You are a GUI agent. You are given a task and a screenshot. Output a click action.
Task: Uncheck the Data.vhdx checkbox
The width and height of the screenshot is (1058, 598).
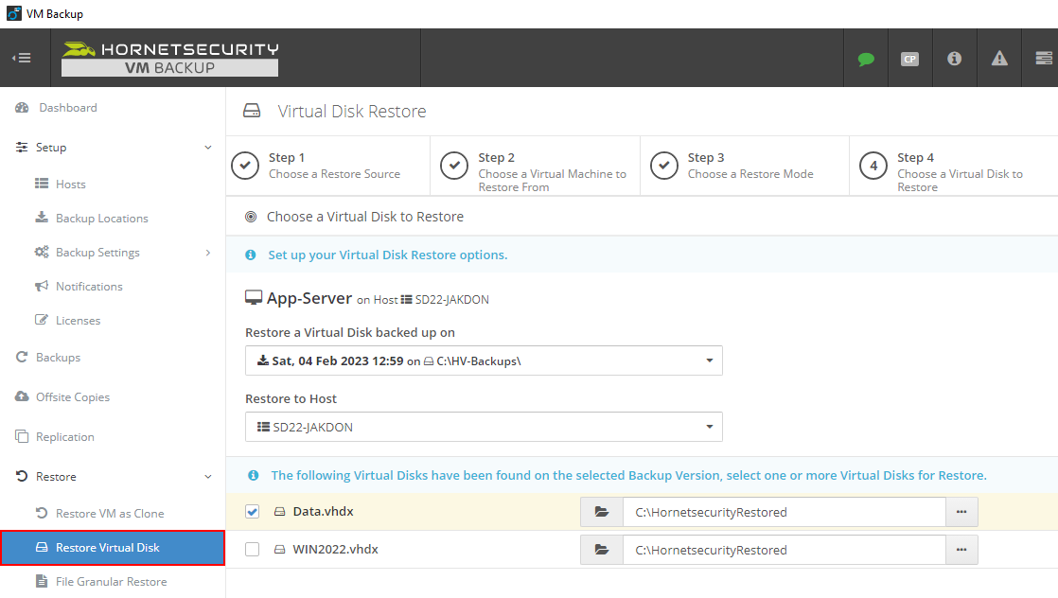[252, 512]
